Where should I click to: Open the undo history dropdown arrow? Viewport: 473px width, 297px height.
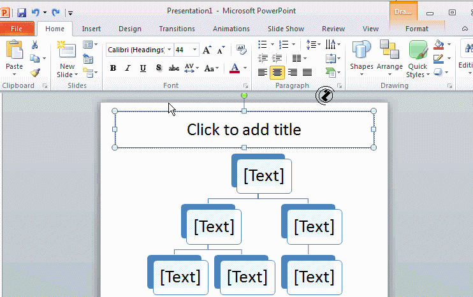pos(45,13)
